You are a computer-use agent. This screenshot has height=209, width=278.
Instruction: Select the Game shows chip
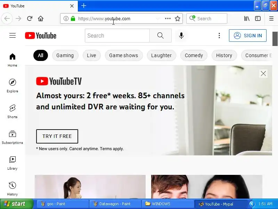124,55
